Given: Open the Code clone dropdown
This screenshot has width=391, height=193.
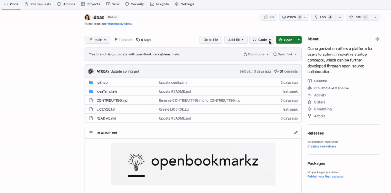Looking at the screenshot, I should [x=262, y=40].
